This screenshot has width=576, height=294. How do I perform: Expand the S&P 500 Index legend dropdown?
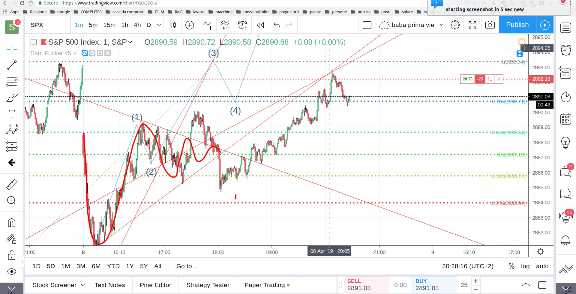[130, 42]
